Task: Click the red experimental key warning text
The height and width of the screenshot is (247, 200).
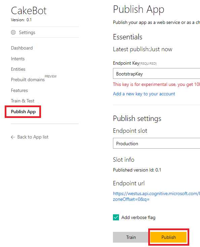Action: tap(157, 85)
